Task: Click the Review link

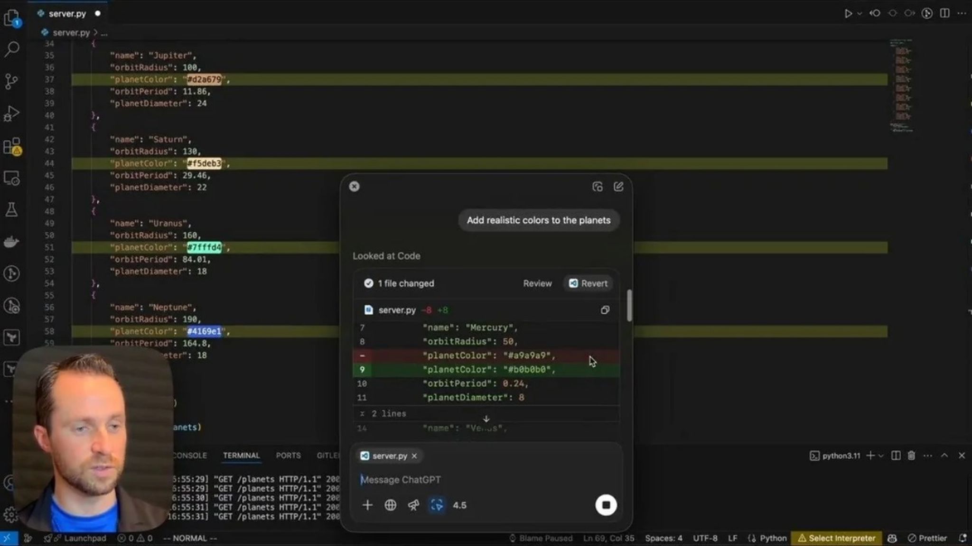Action: [x=537, y=283]
